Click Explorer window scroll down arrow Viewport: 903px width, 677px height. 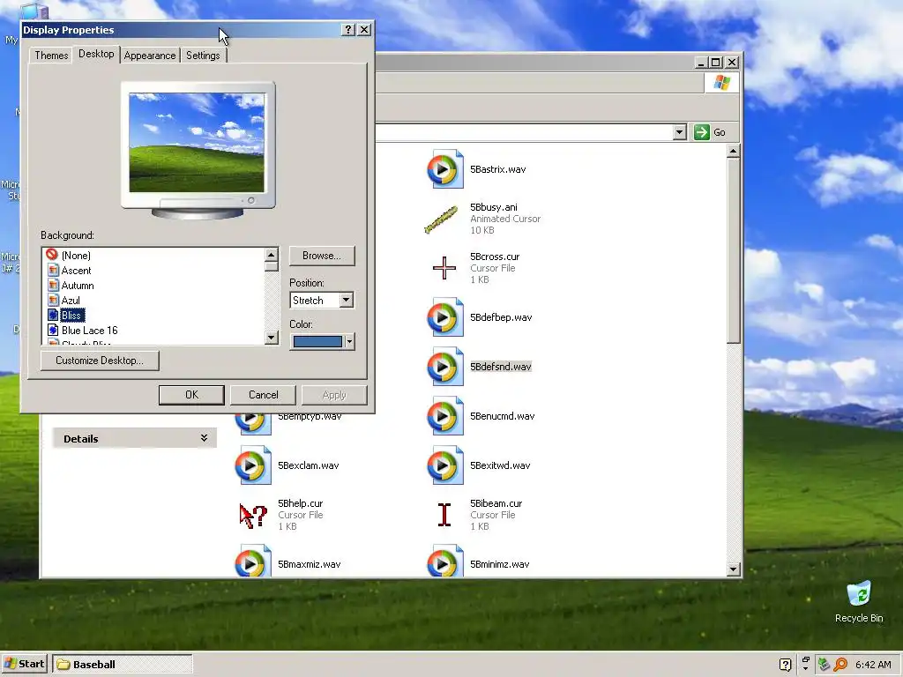pos(733,569)
